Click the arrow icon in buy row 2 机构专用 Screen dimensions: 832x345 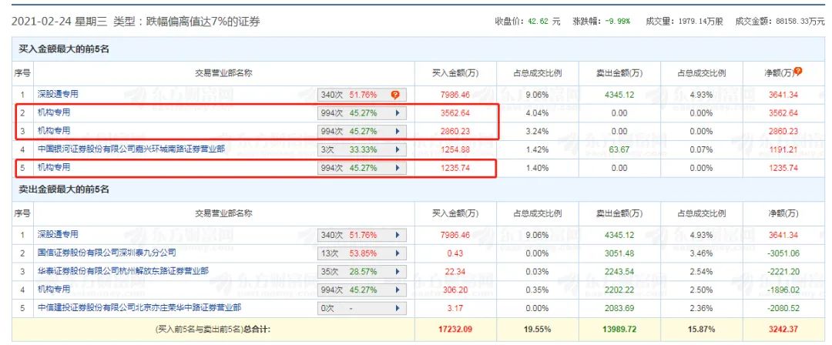click(x=398, y=113)
